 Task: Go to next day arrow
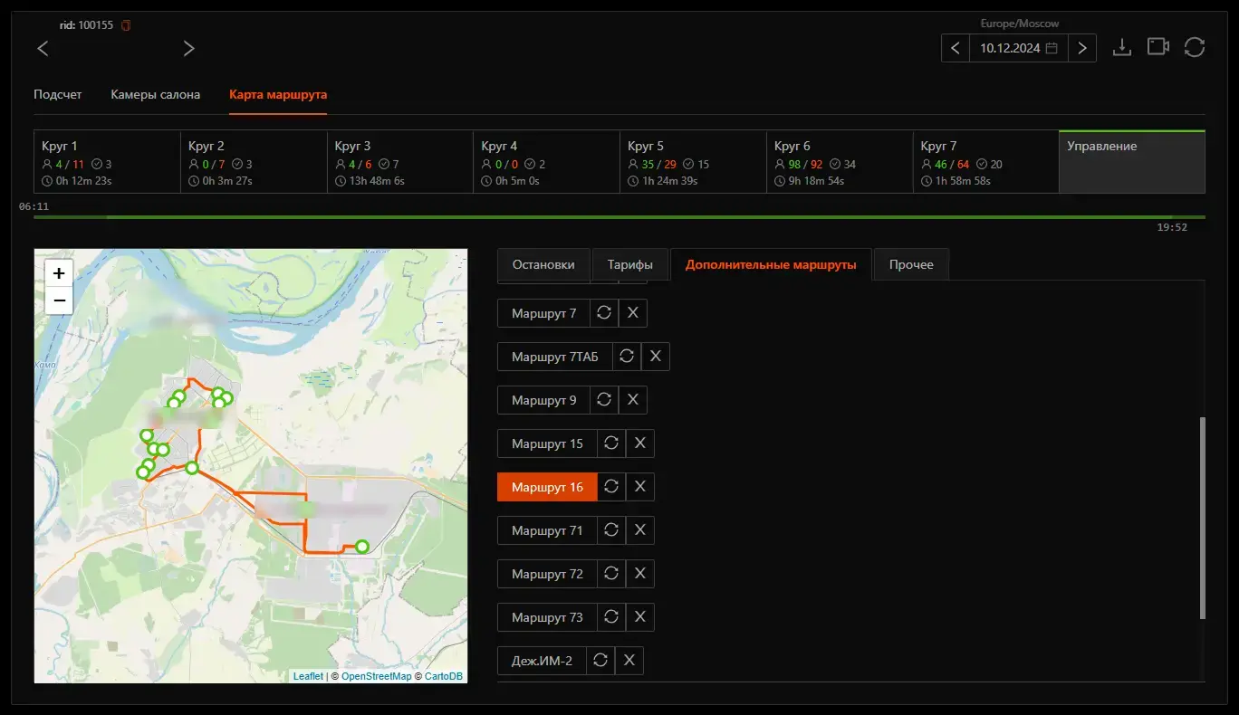click(x=1082, y=48)
